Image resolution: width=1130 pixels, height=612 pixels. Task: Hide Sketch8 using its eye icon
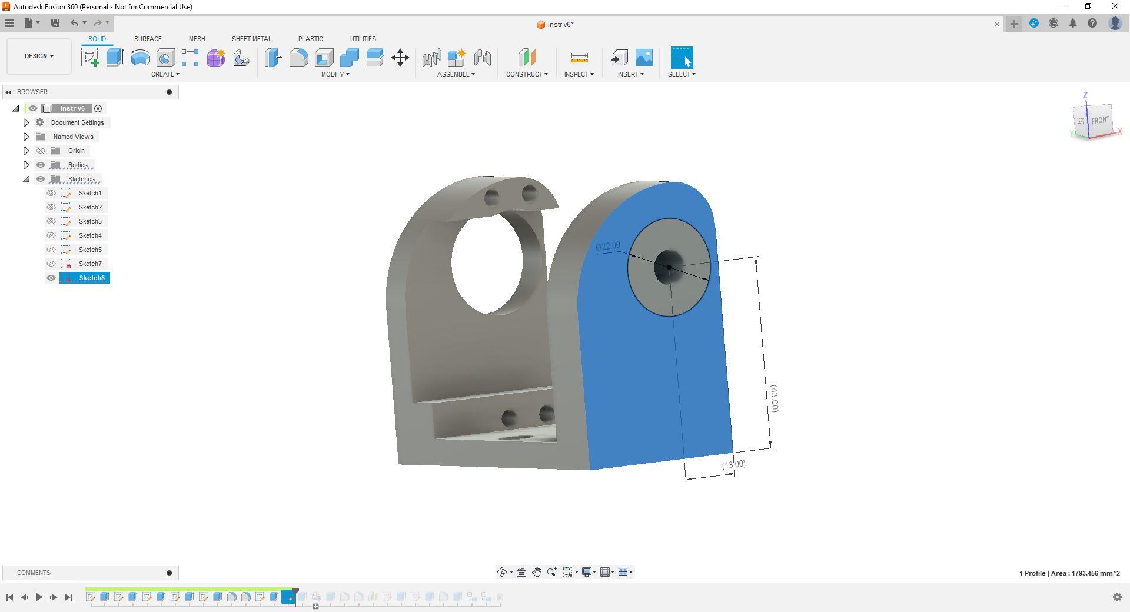click(51, 278)
